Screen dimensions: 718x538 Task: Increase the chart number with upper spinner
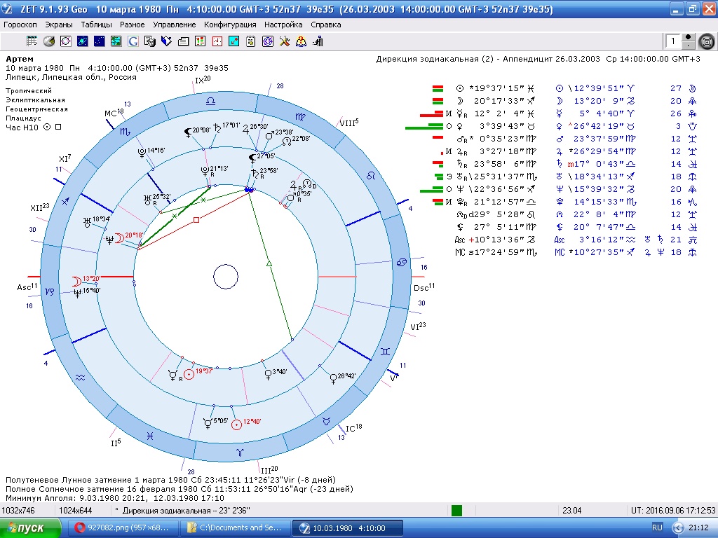[689, 38]
